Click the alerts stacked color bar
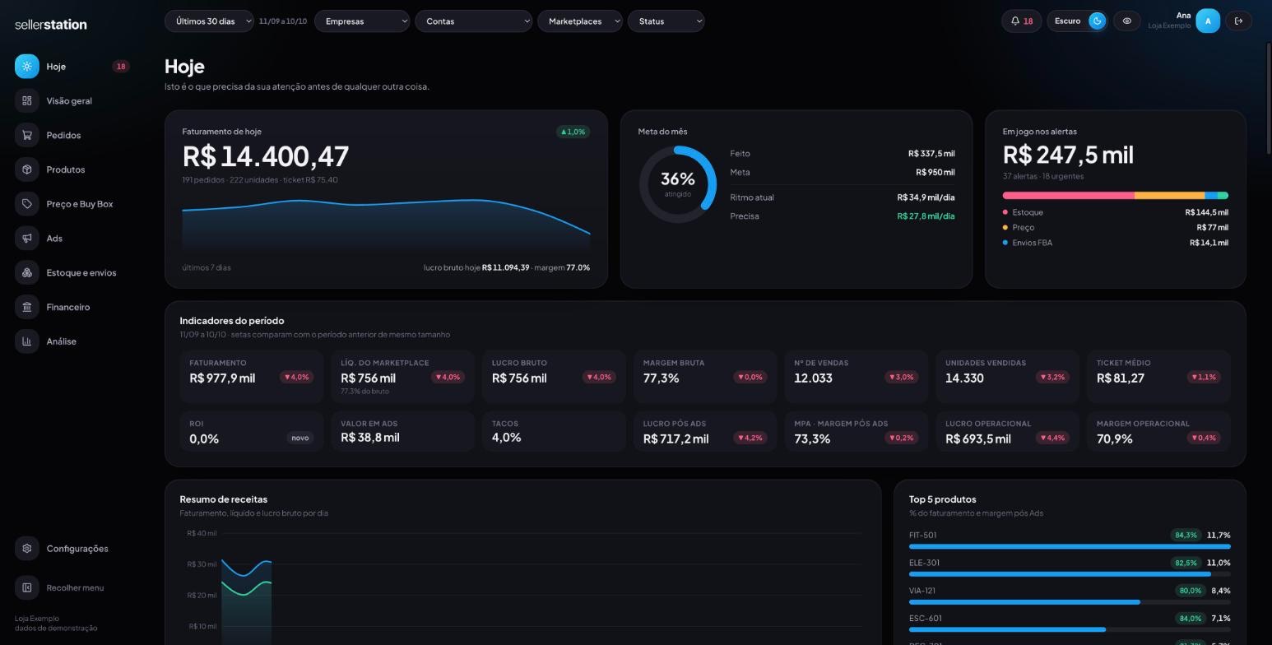This screenshot has height=645, width=1272. pos(1115,196)
